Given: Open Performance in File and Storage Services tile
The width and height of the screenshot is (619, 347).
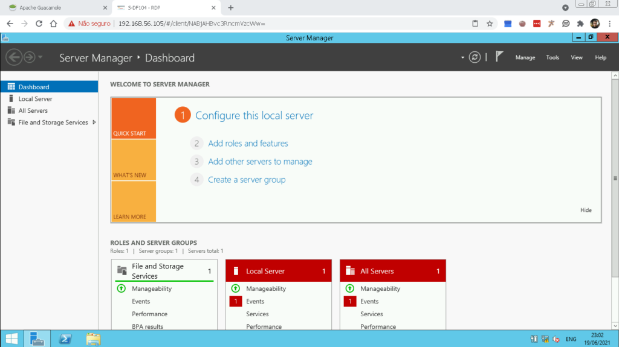Looking at the screenshot, I should click(150, 314).
